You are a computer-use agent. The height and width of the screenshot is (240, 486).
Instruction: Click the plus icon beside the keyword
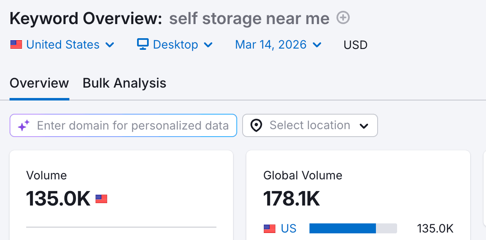tap(343, 18)
